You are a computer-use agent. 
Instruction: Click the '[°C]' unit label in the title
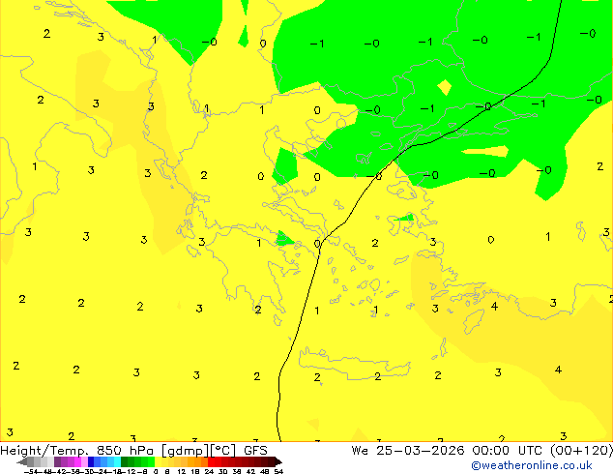223,451
